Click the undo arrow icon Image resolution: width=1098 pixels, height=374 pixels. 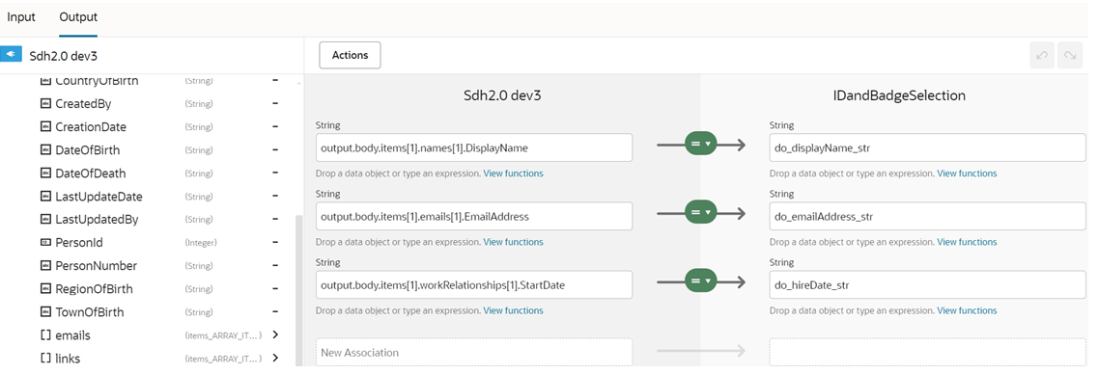pyautogui.click(x=1042, y=55)
